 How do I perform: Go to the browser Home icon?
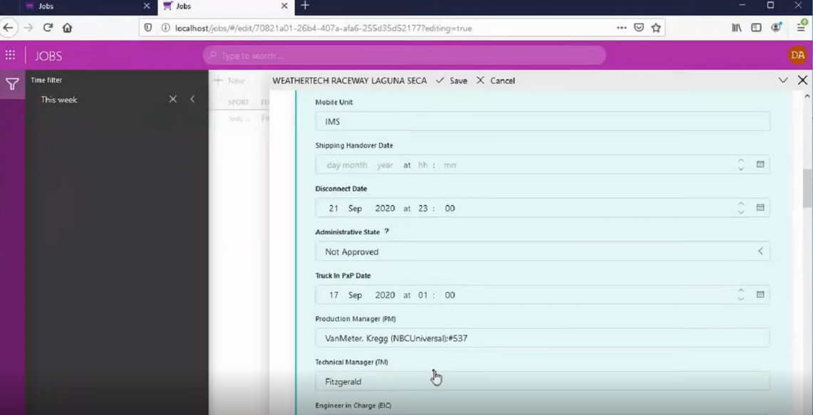67,28
